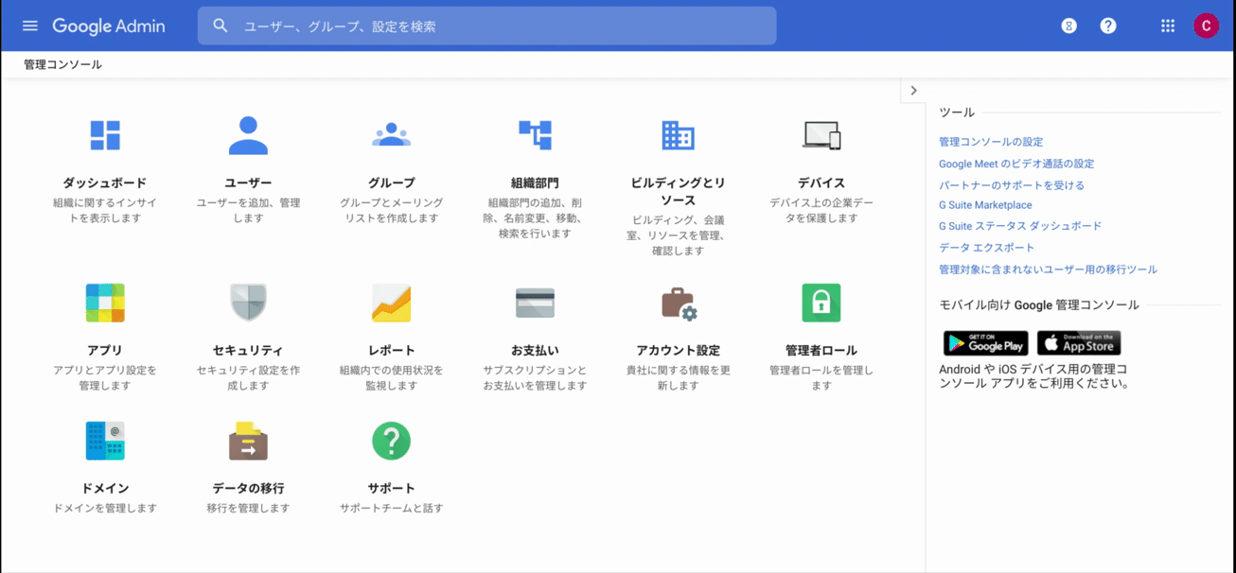Screen dimensions: 1236x573
Task: Open the アカウント設定 briefcase icon
Action: click(x=679, y=304)
